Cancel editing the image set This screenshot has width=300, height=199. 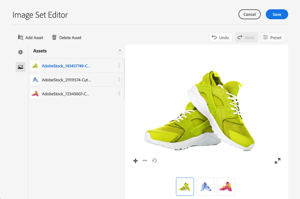pos(250,14)
